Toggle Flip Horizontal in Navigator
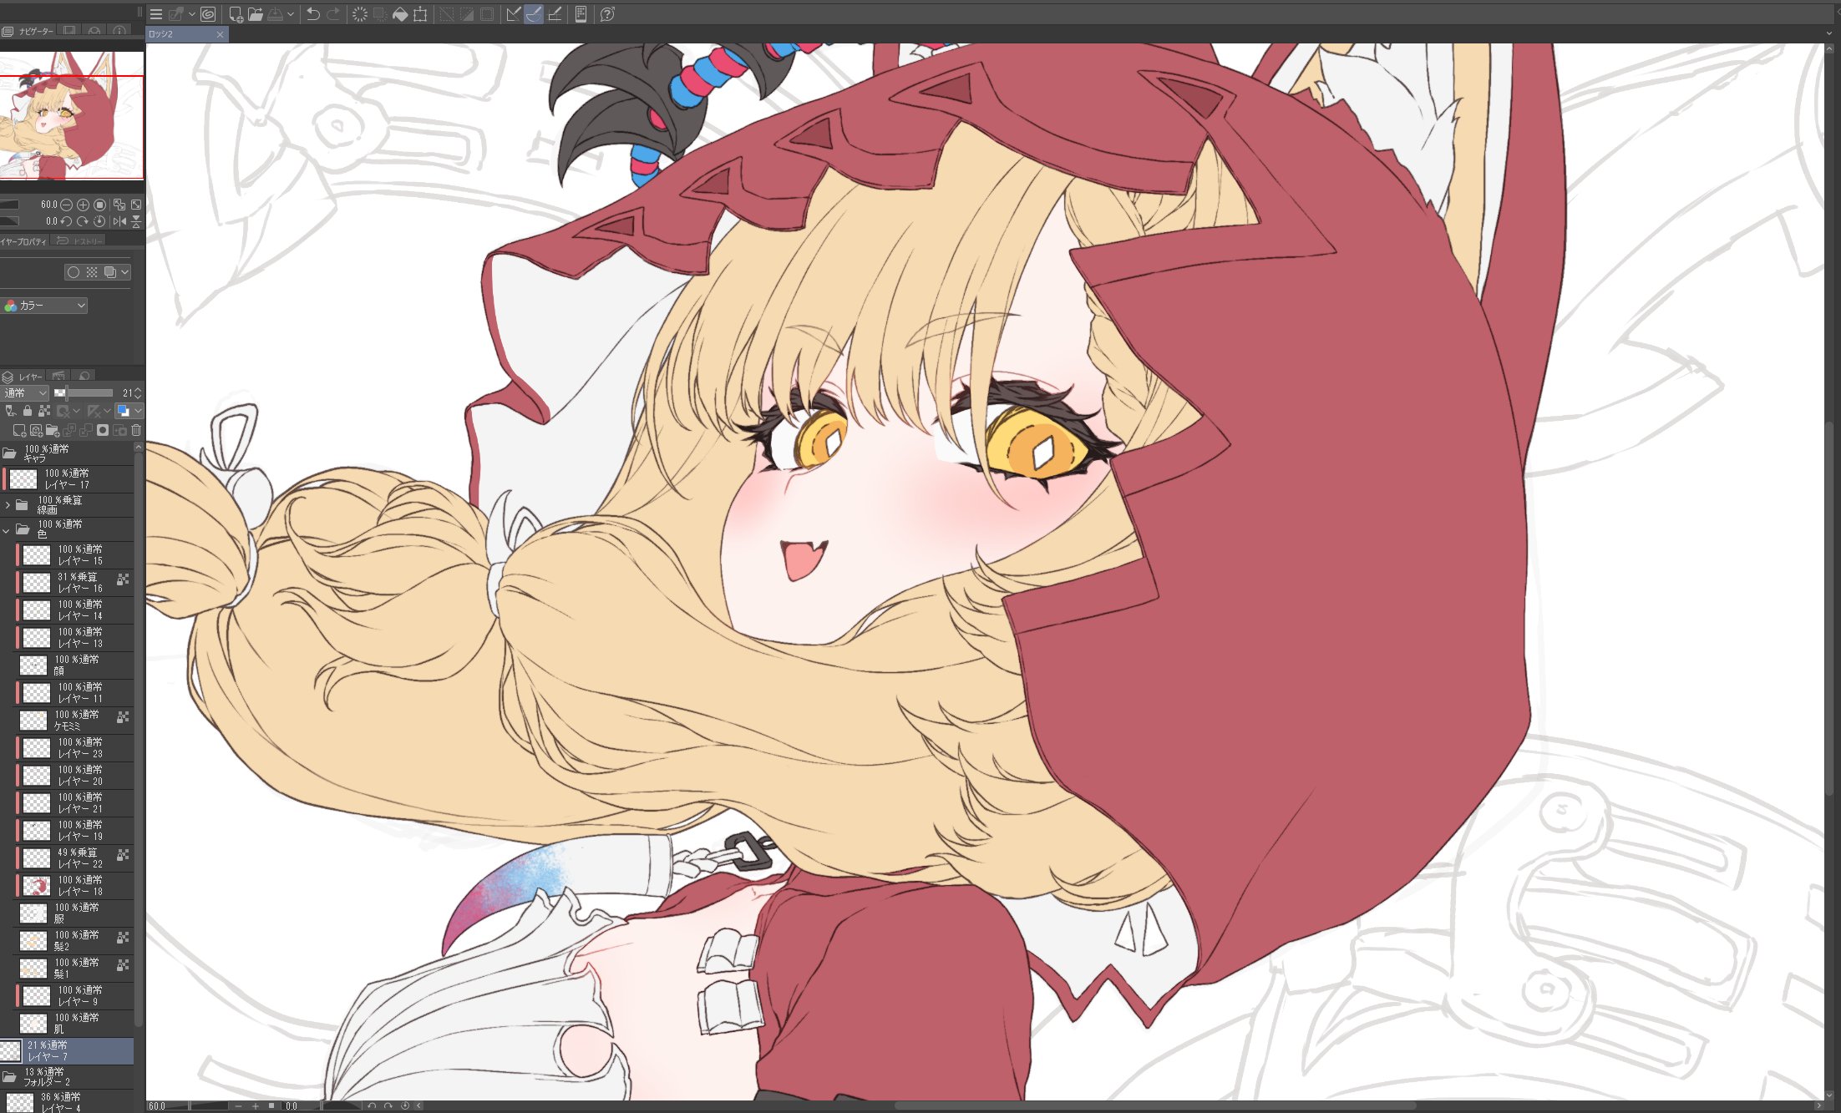 [119, 221]
